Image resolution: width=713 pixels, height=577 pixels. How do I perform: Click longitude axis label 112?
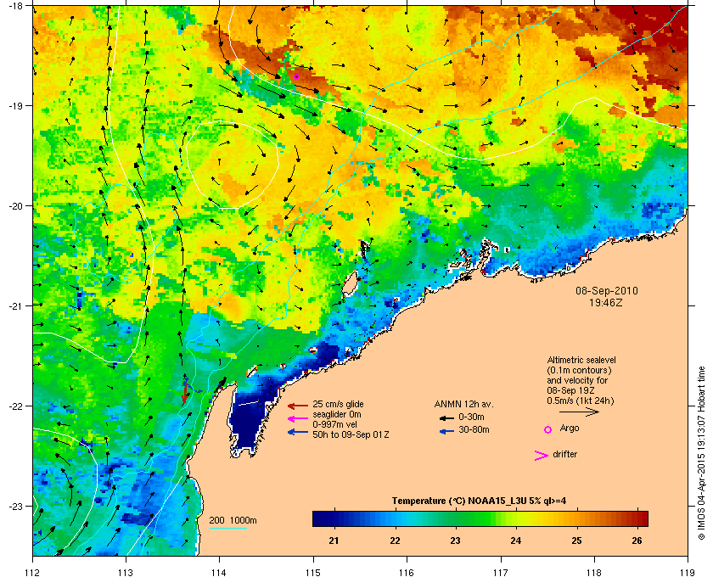pyautogui.click(x=33, y=573)
